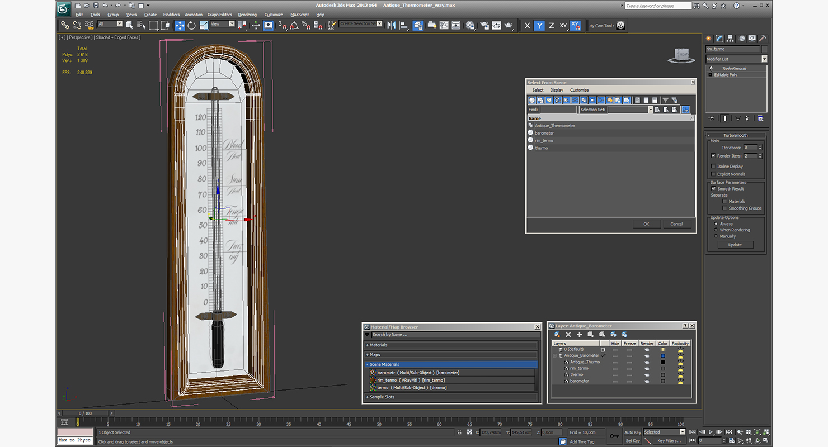Click Antique_Thermo black color swatch
Screen dimensions: 828x447
[x=663, y=362]
